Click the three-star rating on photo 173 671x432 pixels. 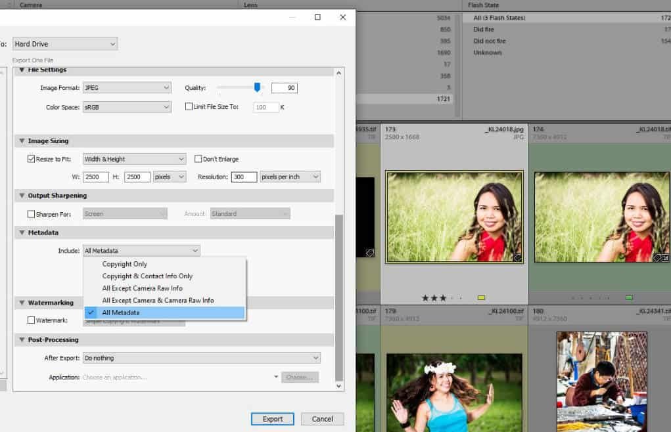434,298
